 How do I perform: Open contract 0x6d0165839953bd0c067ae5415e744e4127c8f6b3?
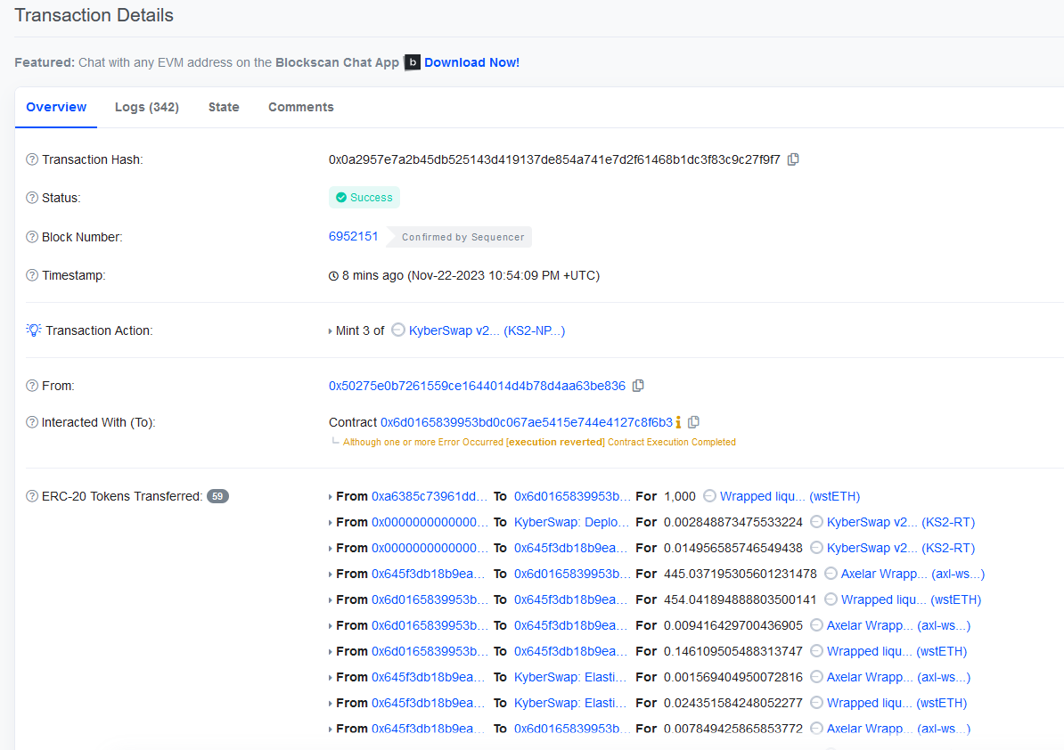pyautogui.click(x=527, y=422)
